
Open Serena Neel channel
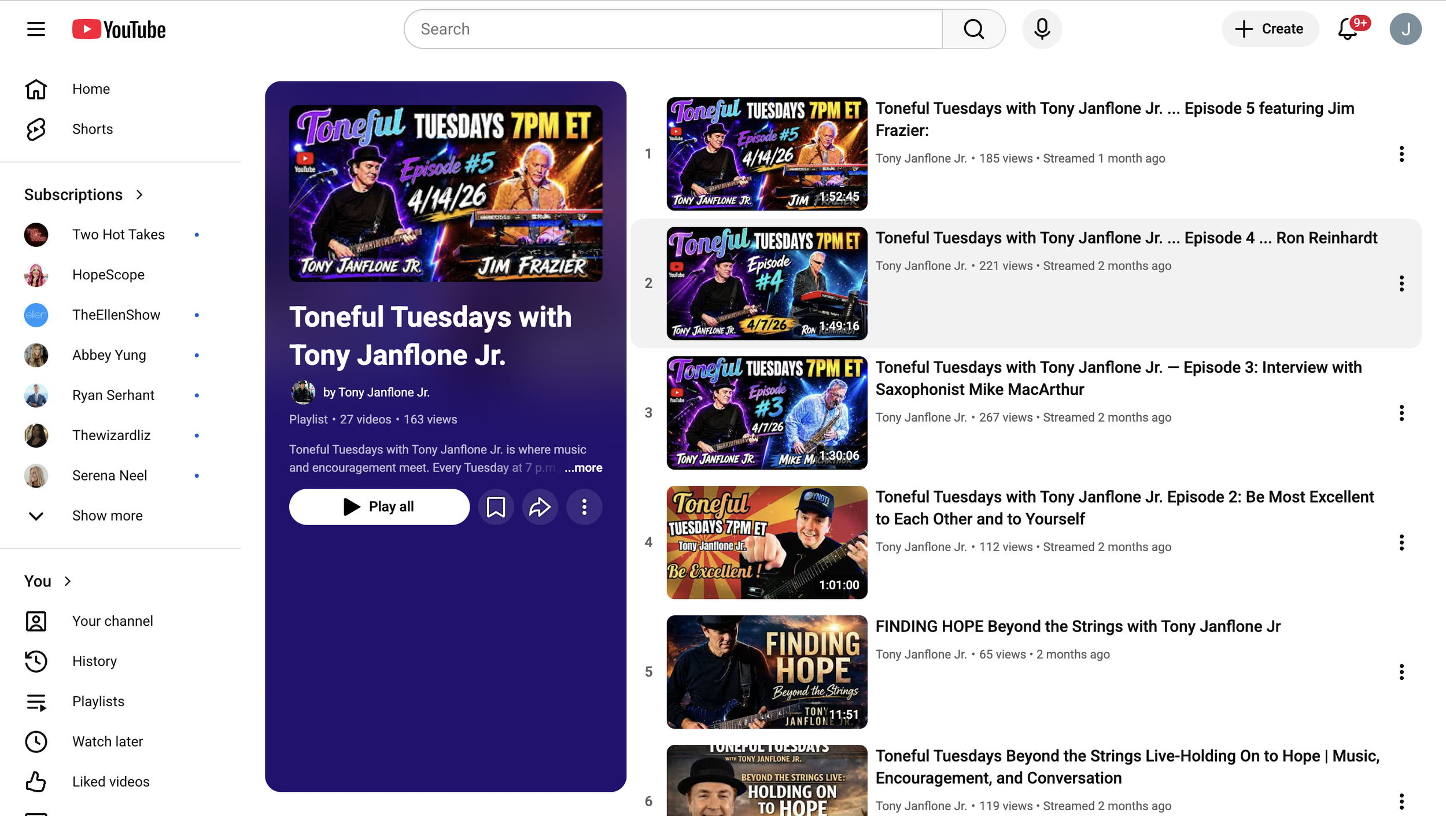[120, 476]
